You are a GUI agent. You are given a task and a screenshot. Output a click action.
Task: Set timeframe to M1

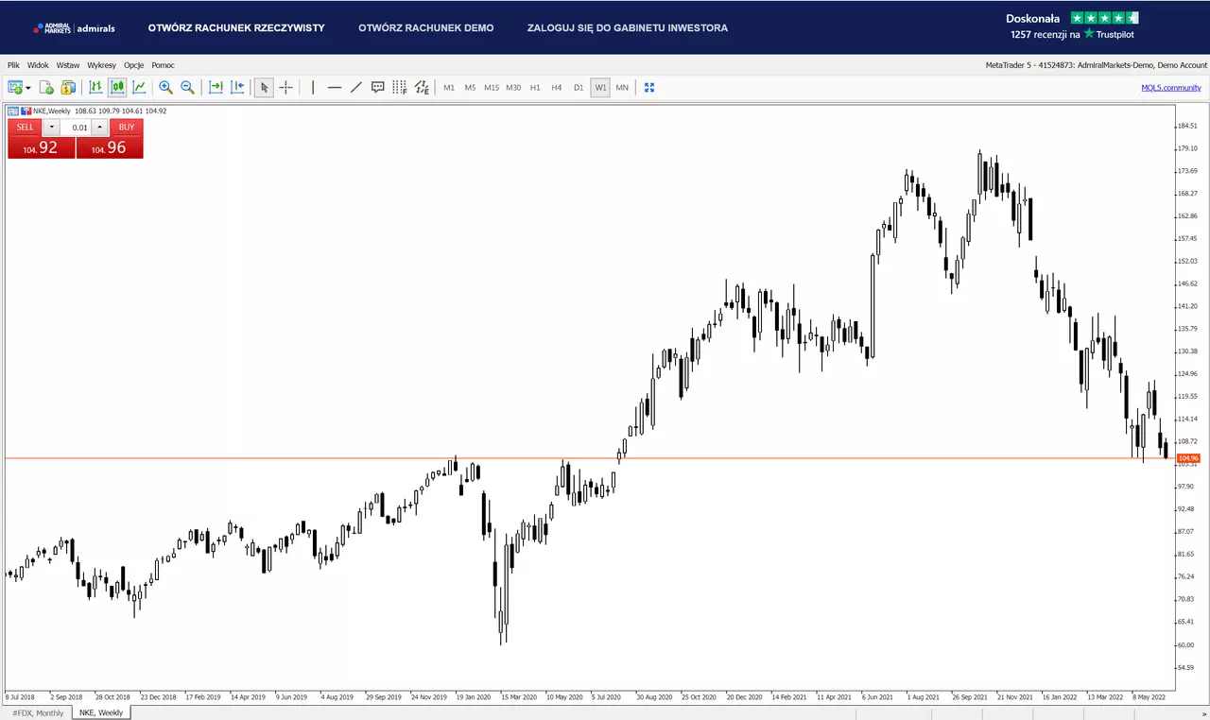point(449,88)
